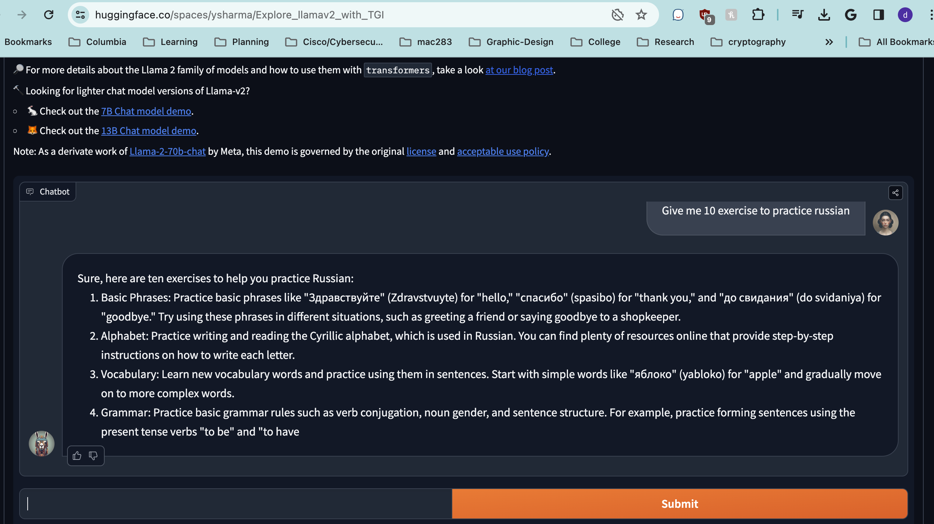This screenshot has width=934, height=524.
Task: Open the mac283 bookmarks folder
Action: tap(426, 42)
